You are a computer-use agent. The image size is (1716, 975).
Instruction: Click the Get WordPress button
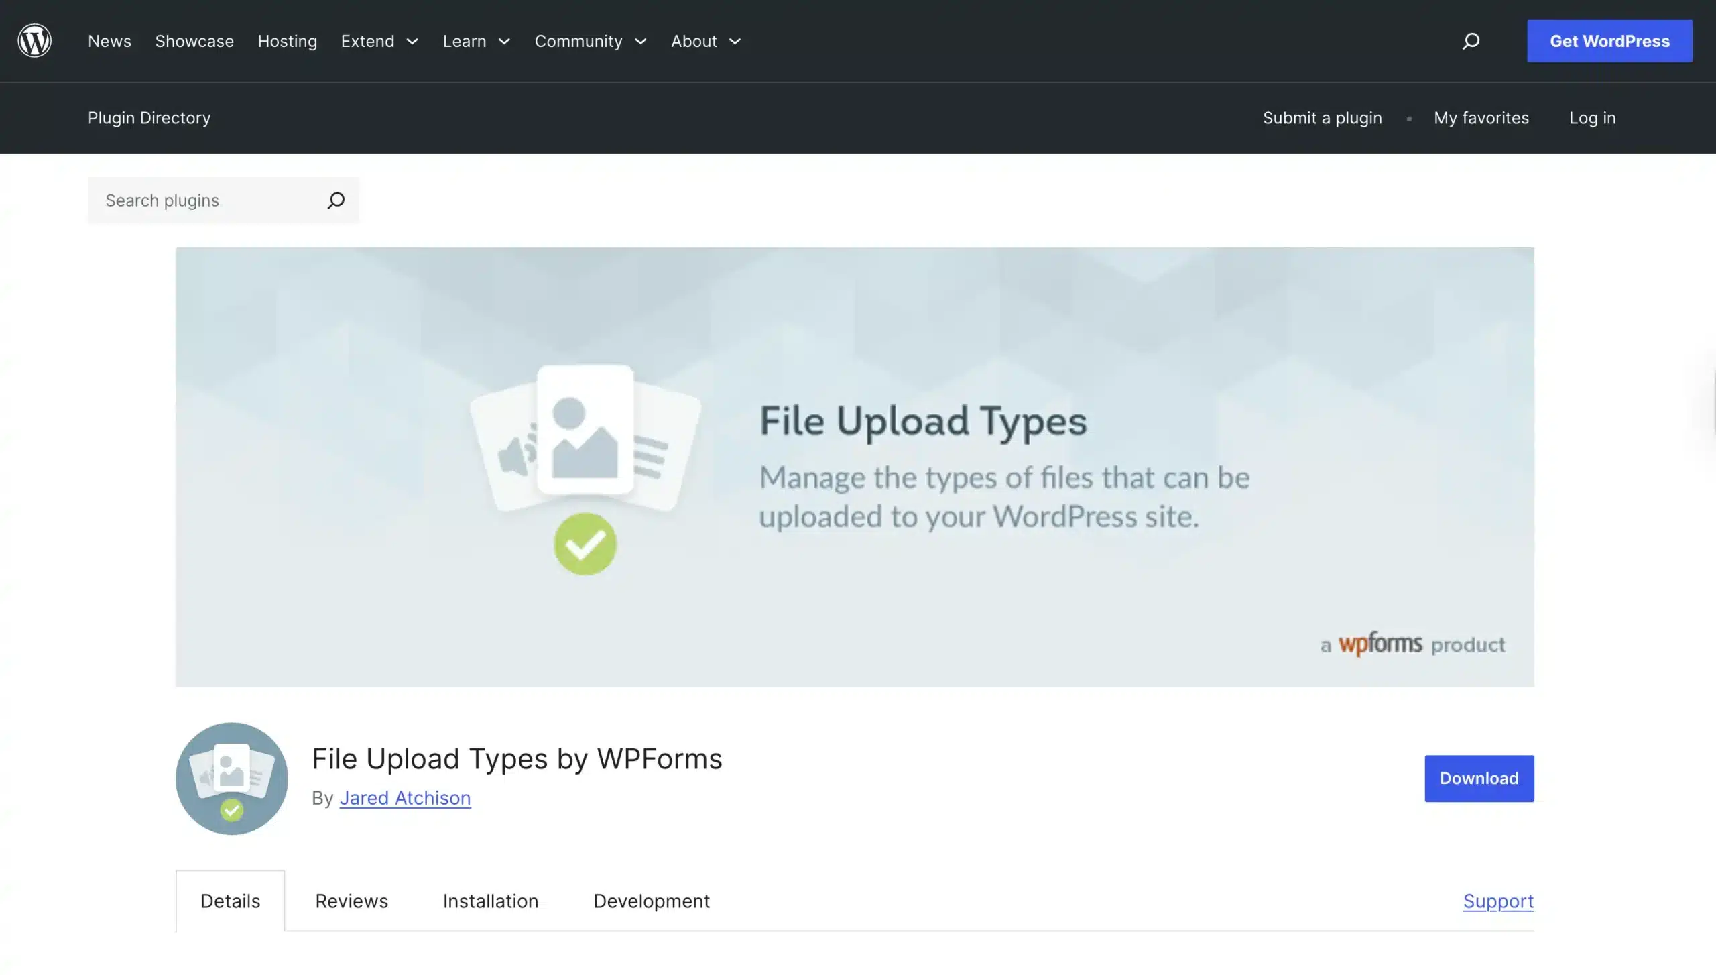tap(1609, 41)
